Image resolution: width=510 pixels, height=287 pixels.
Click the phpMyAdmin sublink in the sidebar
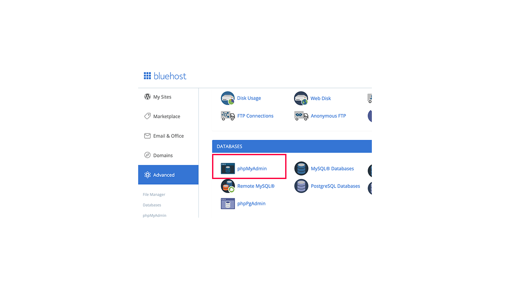click(155, 216)
